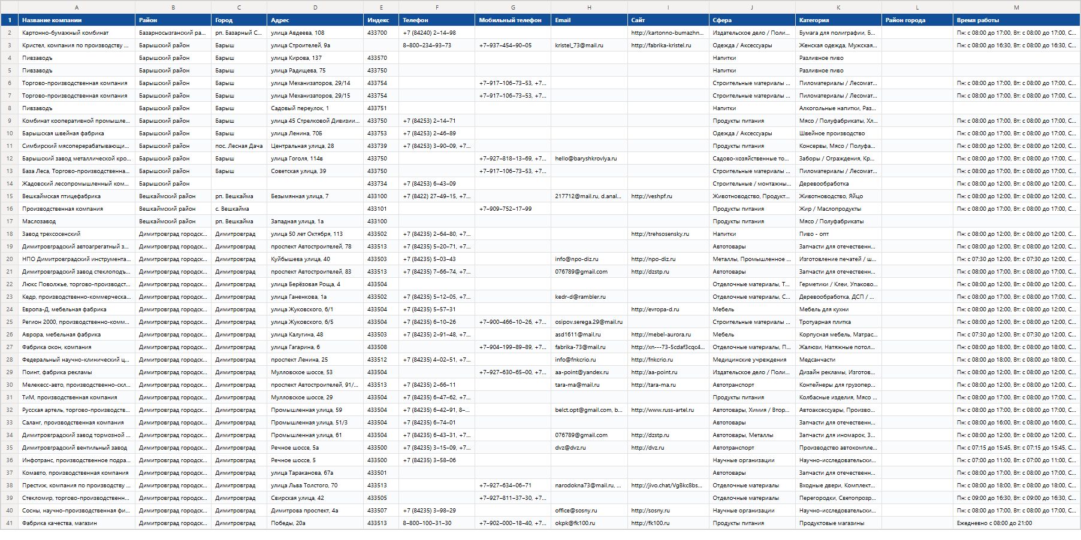Select email cell fabrika-73@mail.ru
The width and height of the screenshot is (1081, 540).
(590, 347)
